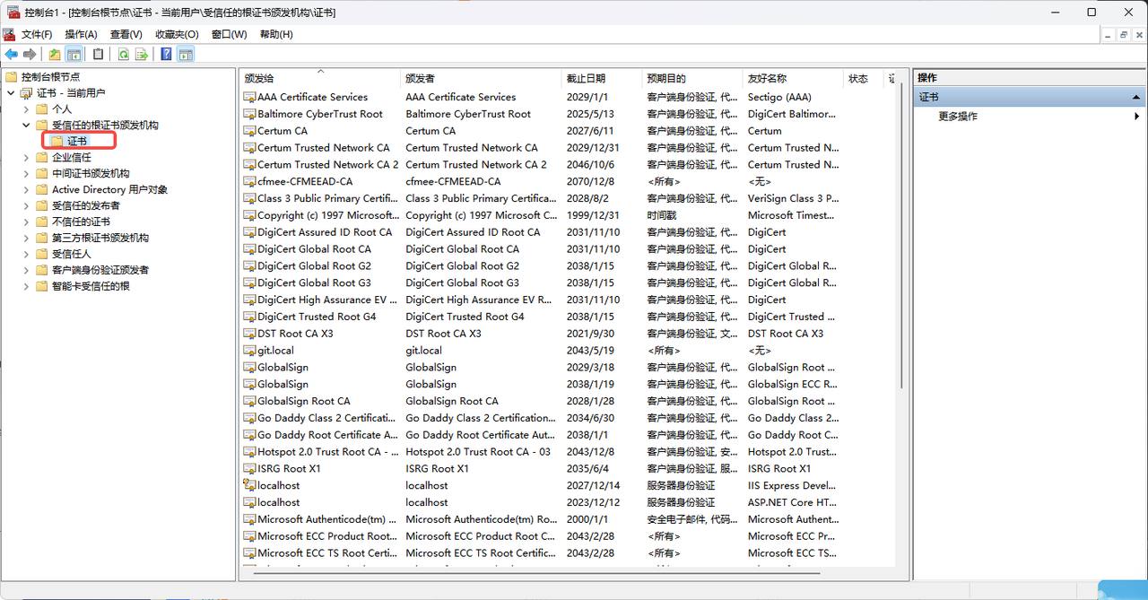Viewport: 1148px width, 600px height.
Task: Open the 窗口(W) menu
Action: click(x=229, y=34)
